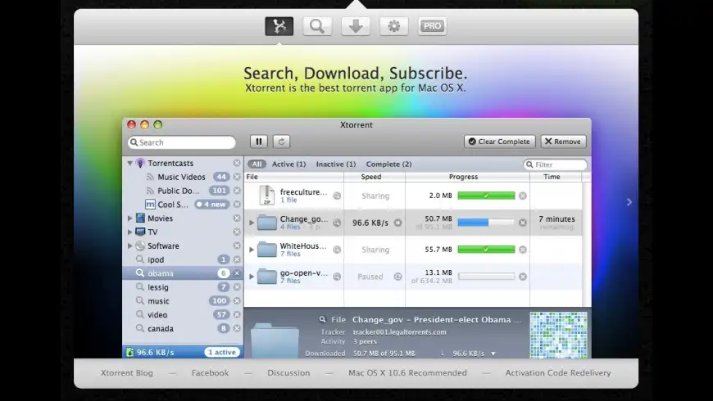Reveal WhiteHouse torrent with magnifier icon
This screenshot has height=401, width=713.
pos(337,250)
